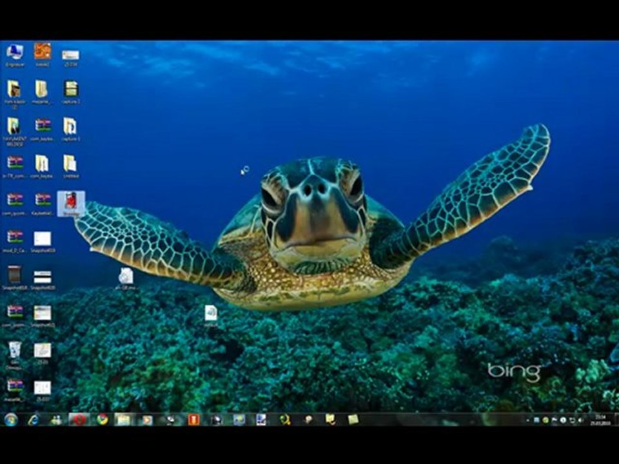The width and height of the screenshot is (619, 464).
Task: Open the Action Center flag tray icon
Action: coord(555,421)
